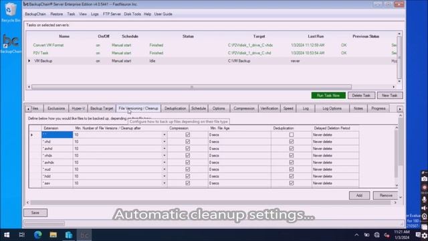Uncheck Compression for the *.vhd row
Image resolution: width=428 pixels, height=241 pixels.
coord(187,141)
